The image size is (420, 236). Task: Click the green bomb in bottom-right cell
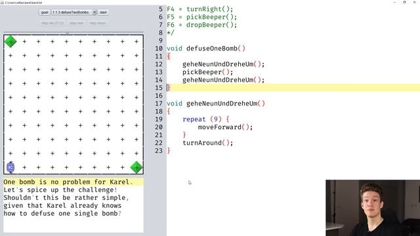(x=136, y=167)
